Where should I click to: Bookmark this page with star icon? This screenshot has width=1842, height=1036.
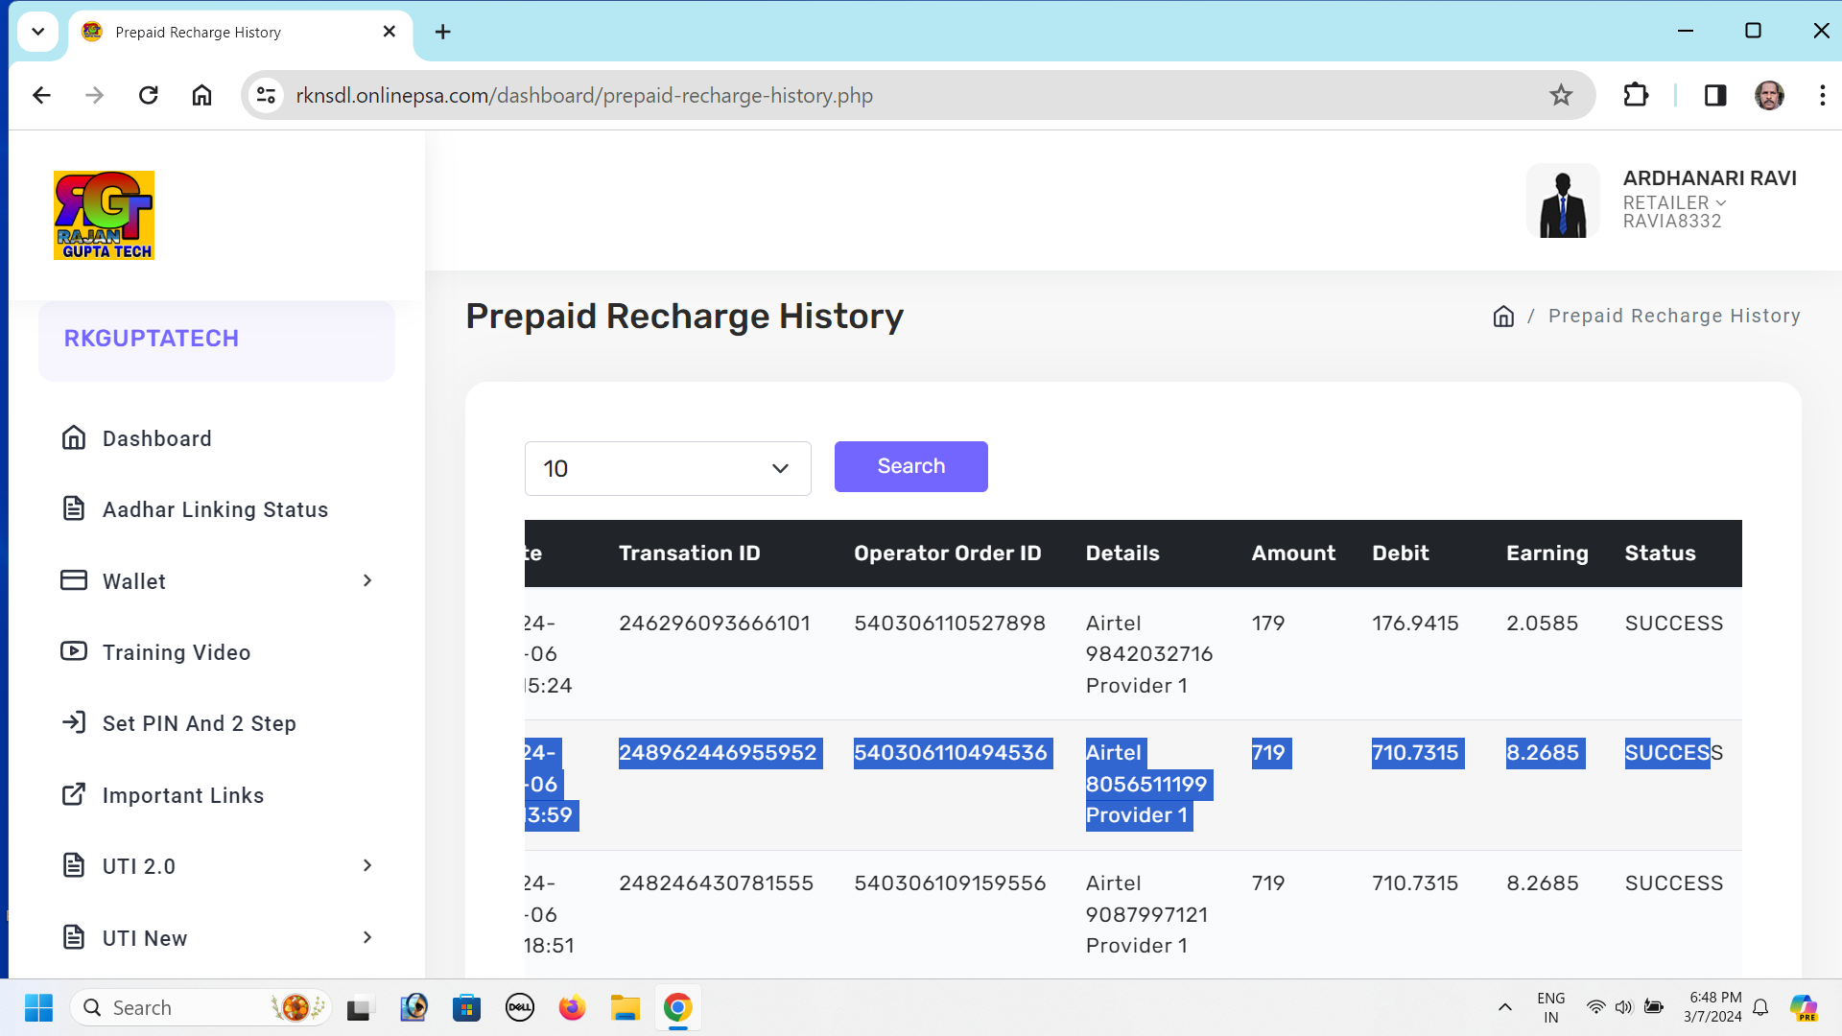pos(1561,95)
